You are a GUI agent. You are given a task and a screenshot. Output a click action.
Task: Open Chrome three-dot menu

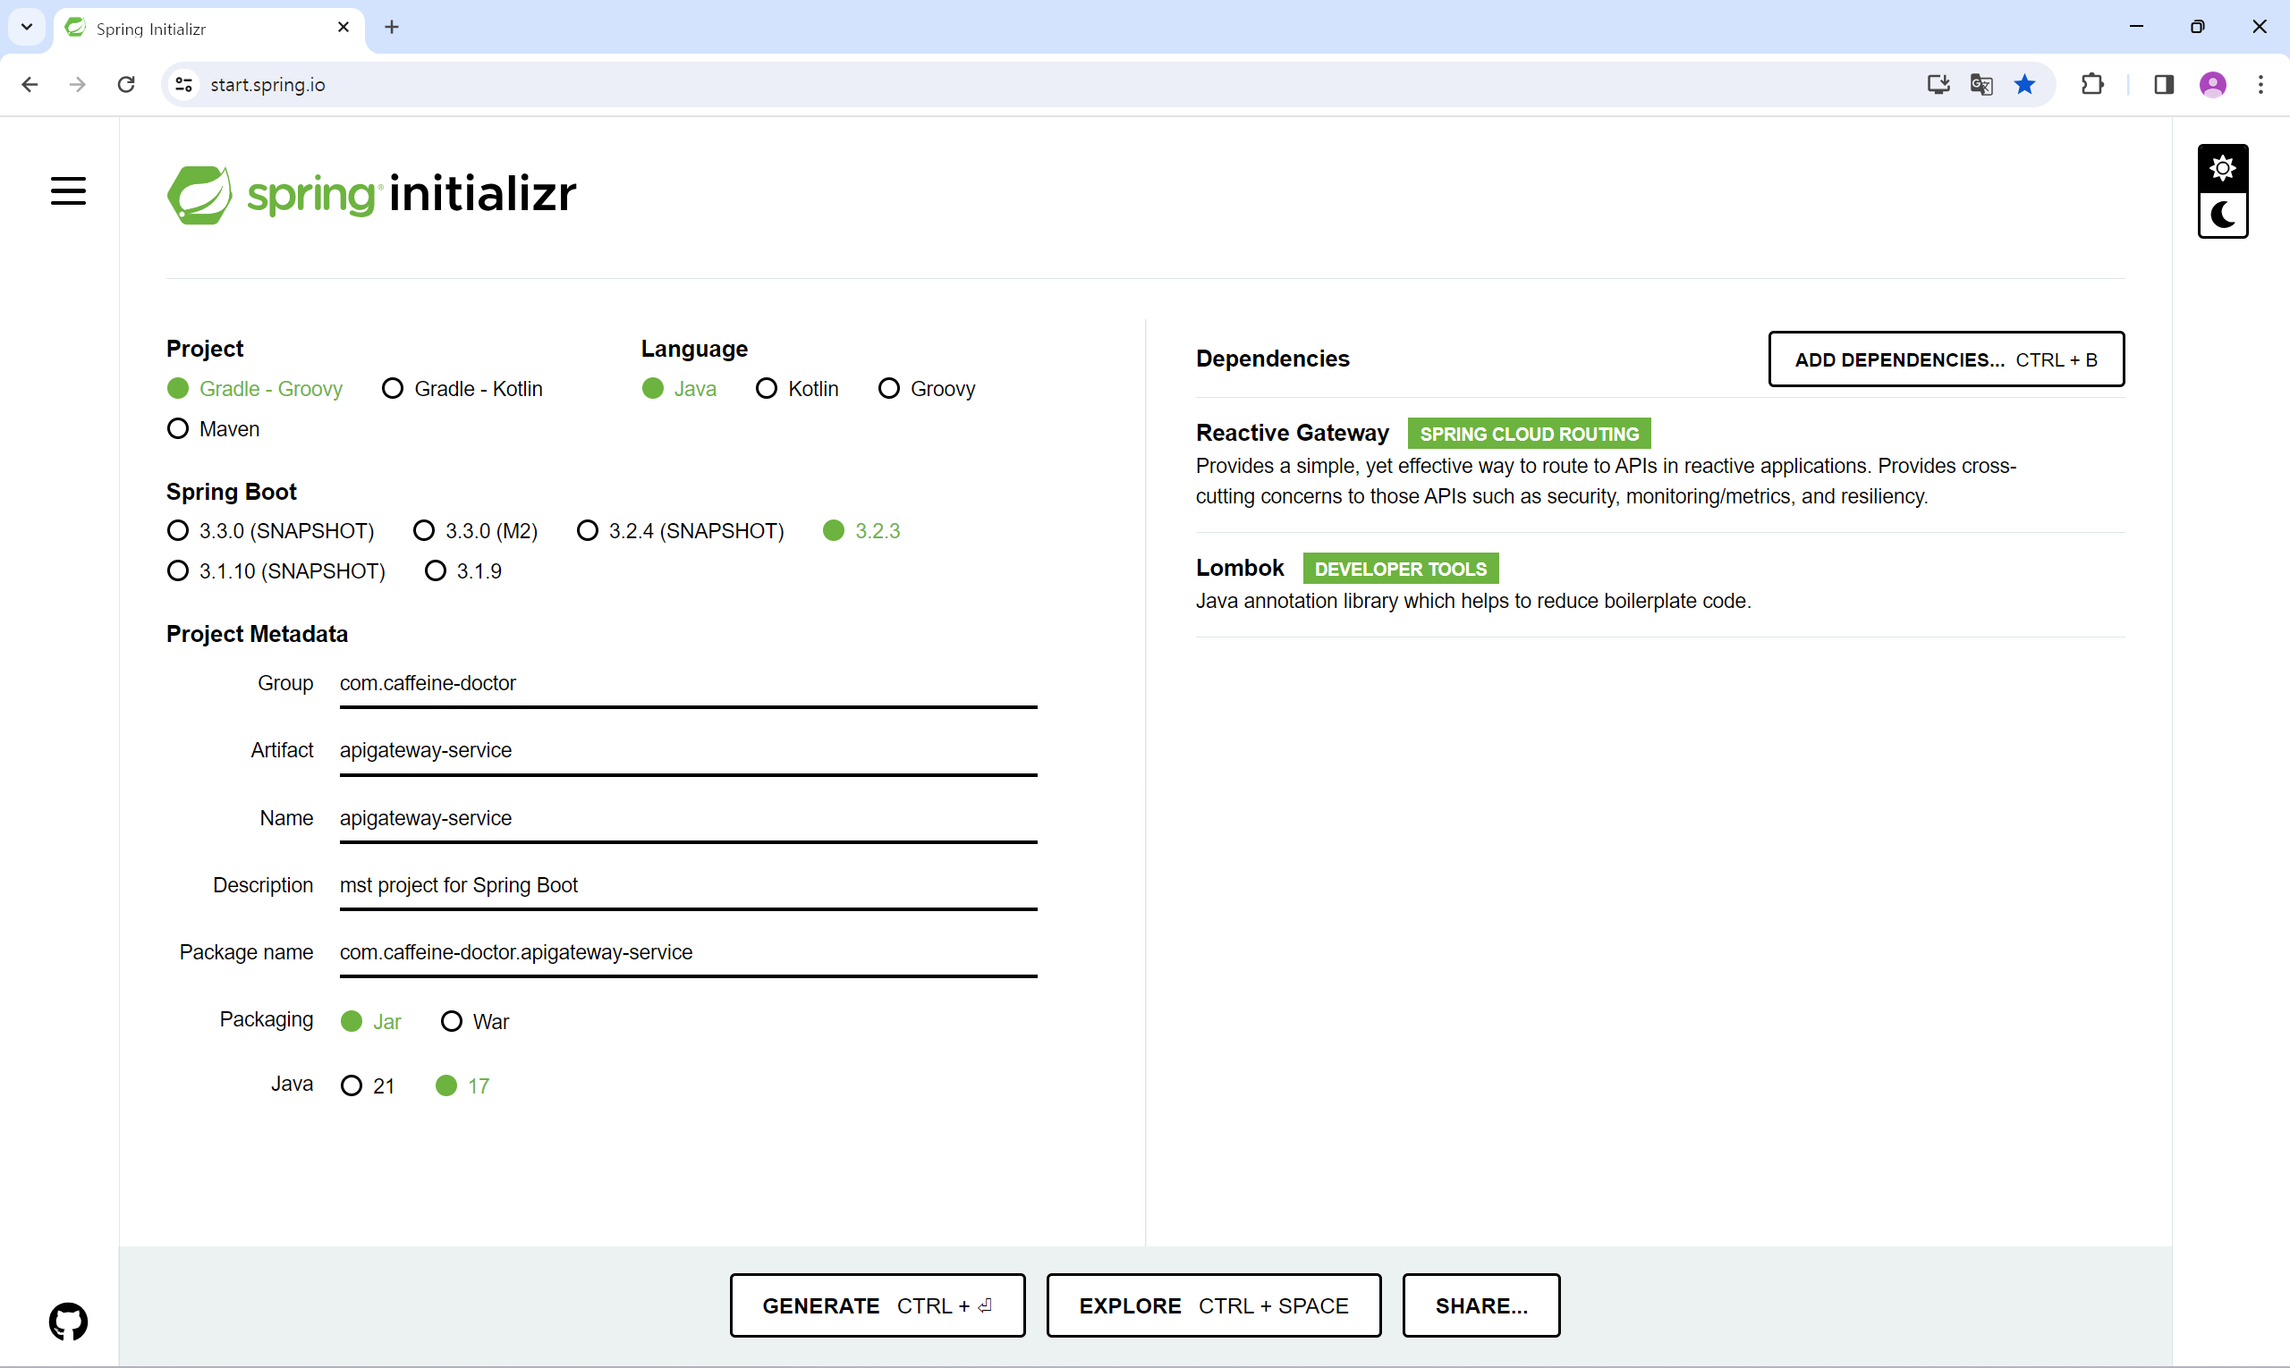click(x=2260, y=85)
